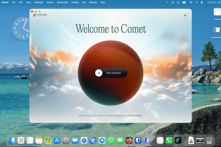Open System Settings from the dock
Screen dimensions: 221x147
[66, 140]
